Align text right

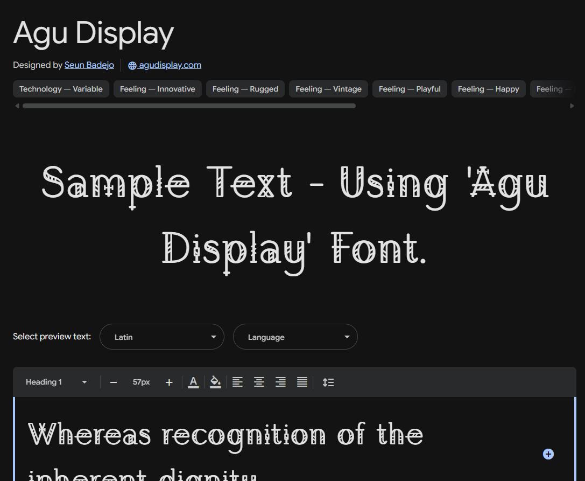280,382
